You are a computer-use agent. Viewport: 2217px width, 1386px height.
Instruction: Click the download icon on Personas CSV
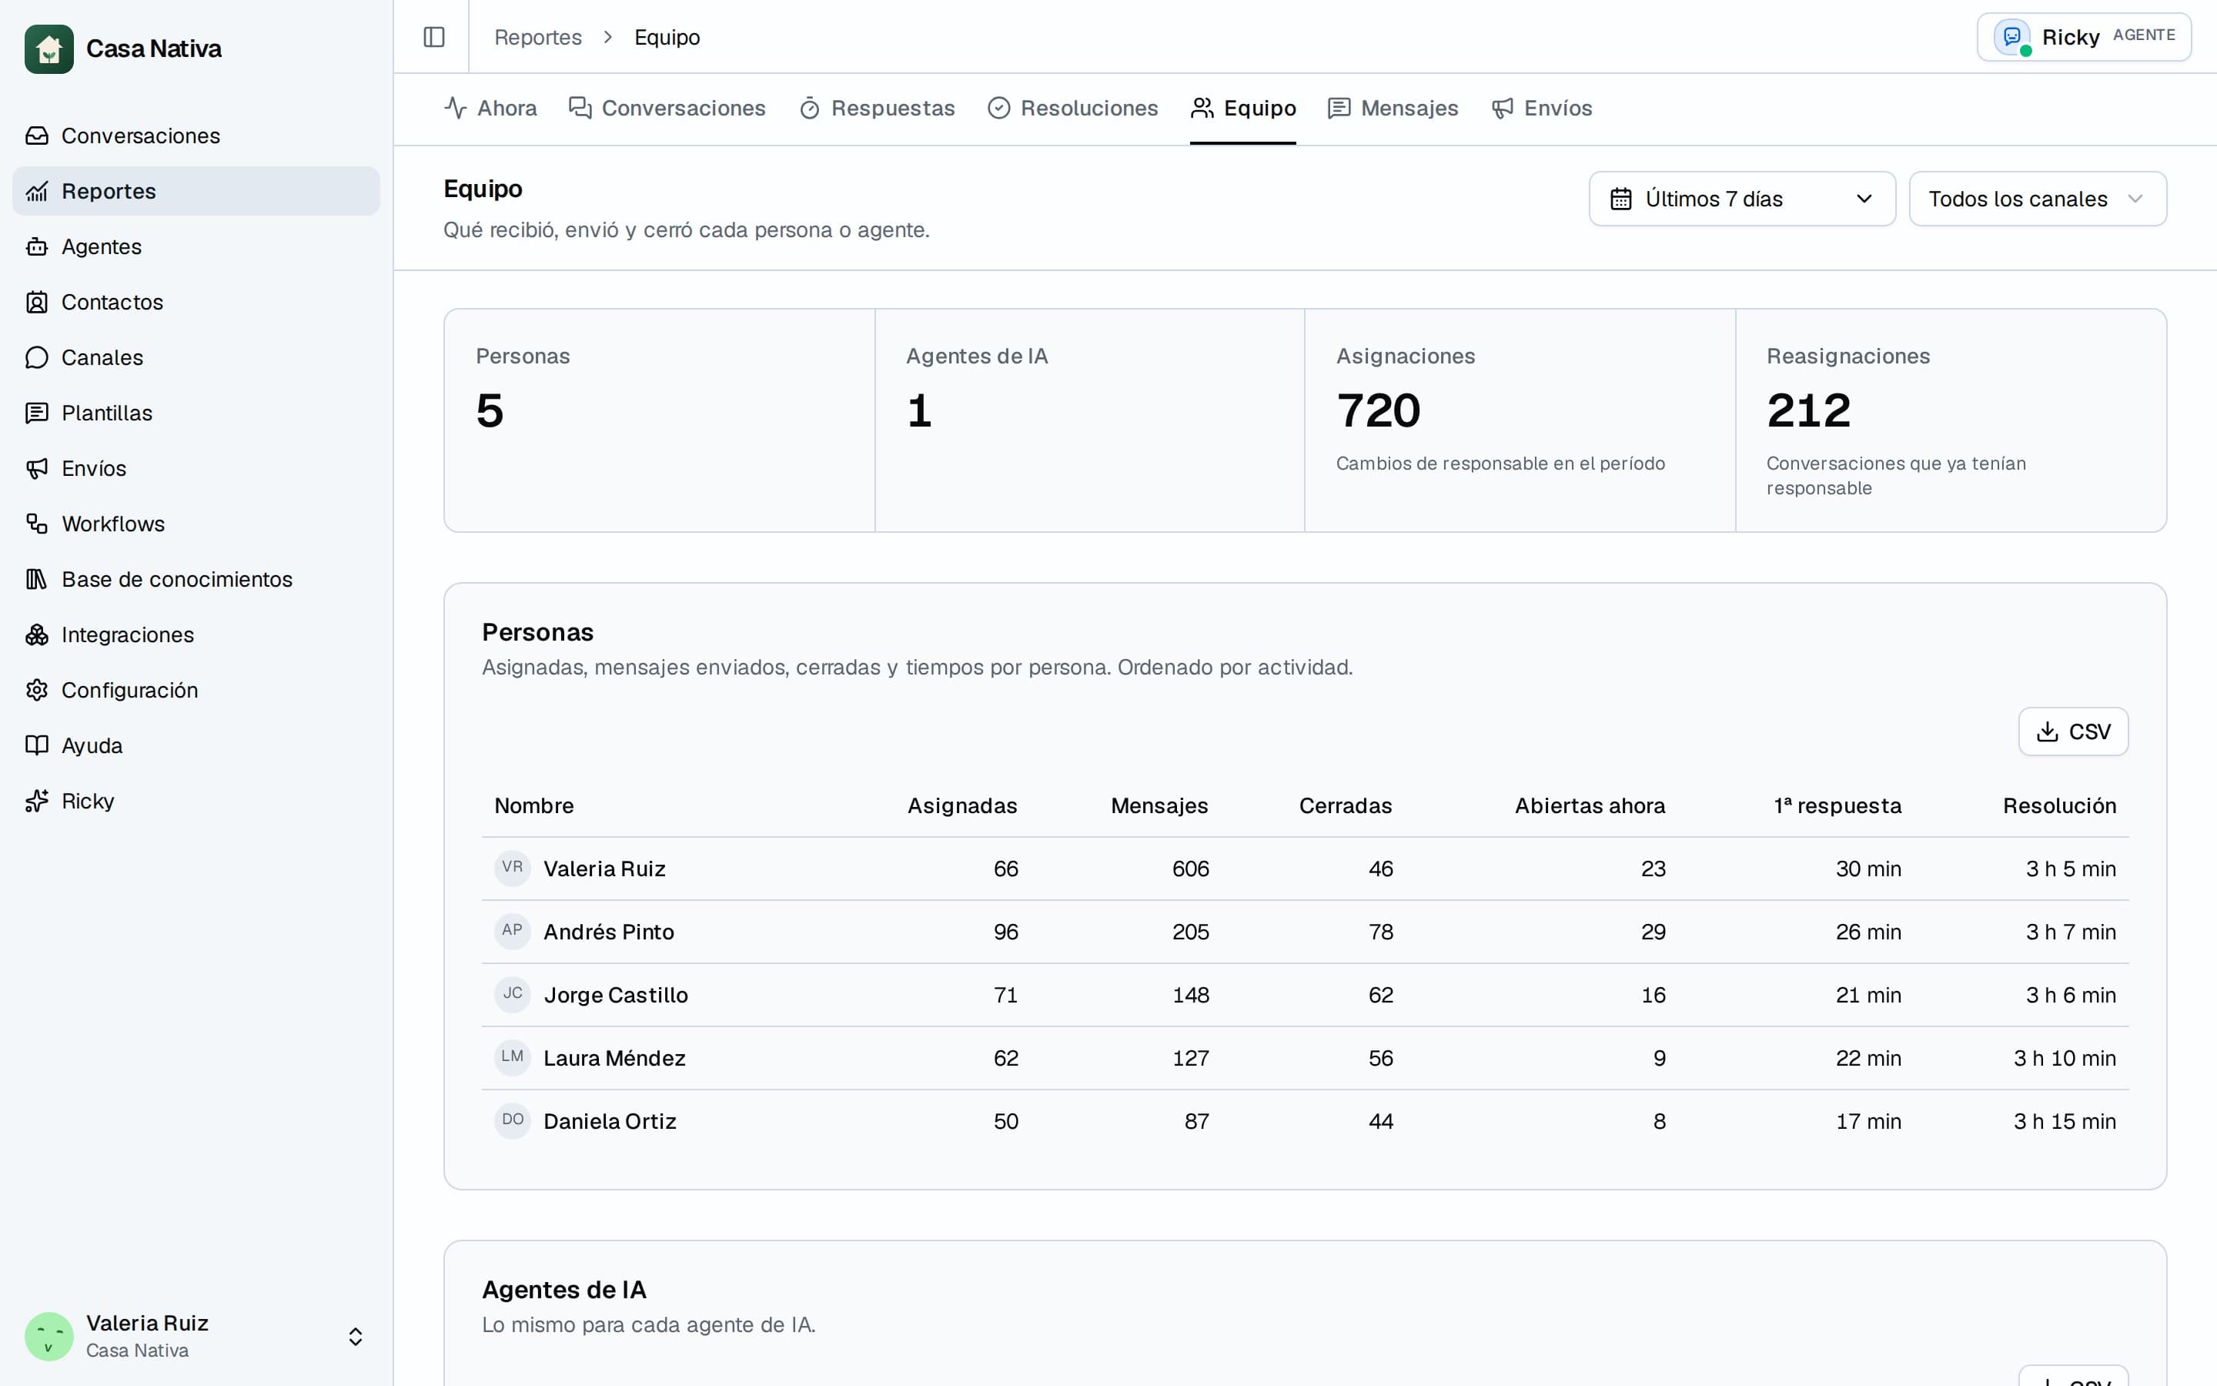(2047, 731)
